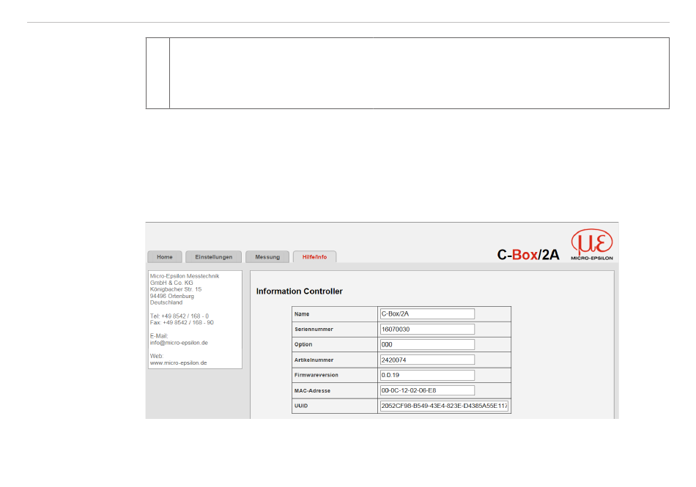Click the Micro-Epsilon logo
696x487 pixels.
pyautogui.click(x=592, y=245)
